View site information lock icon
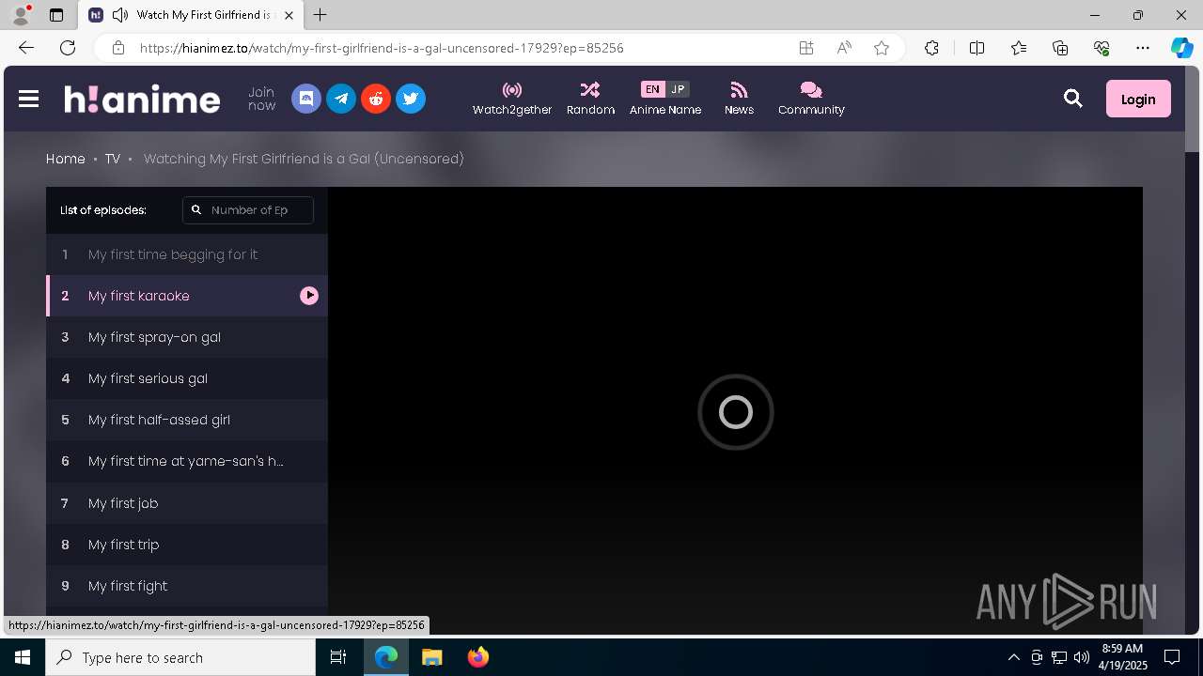This screenshot has width=1203, height=676. pos(118,48)
